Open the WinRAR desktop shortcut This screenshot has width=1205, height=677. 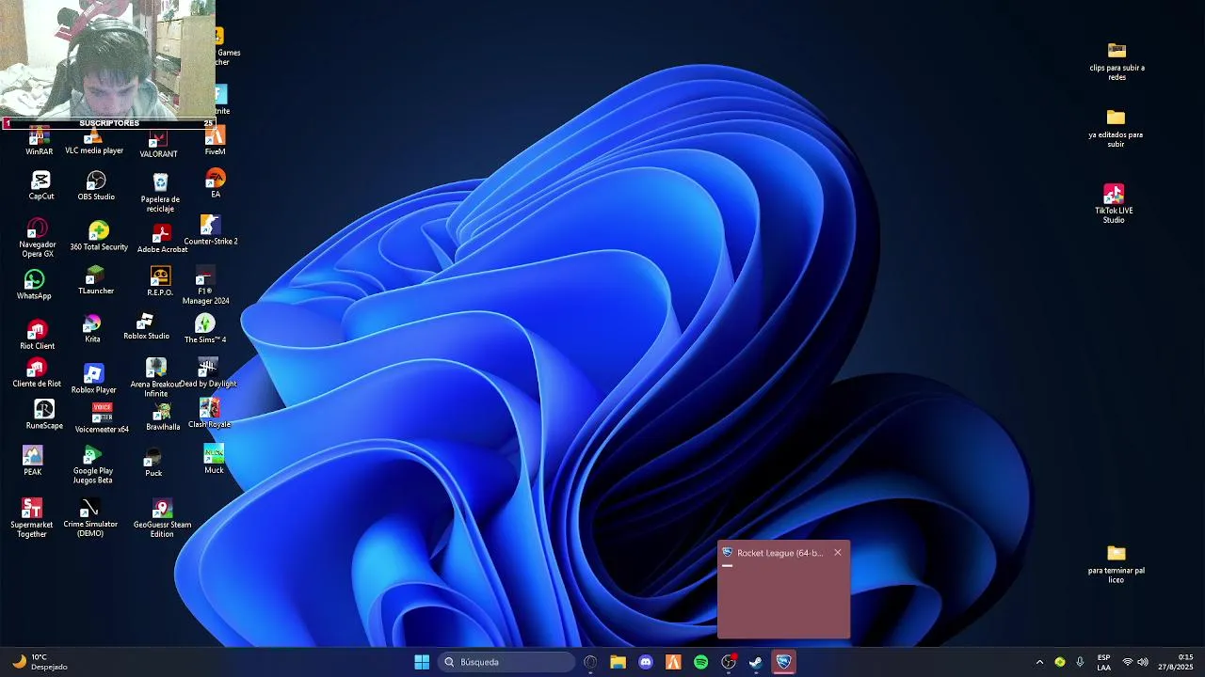(39, 143)
